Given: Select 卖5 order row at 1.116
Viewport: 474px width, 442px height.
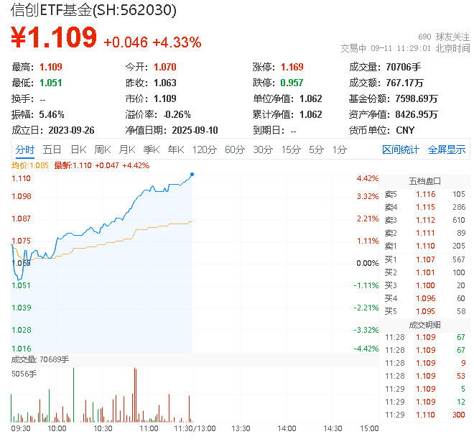Looking at the screenshot, I should [x=424, y=194].
